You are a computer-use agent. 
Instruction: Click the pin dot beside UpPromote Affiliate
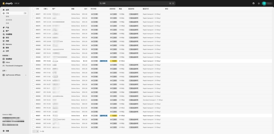pyautogui.click(x=26, y=75)
